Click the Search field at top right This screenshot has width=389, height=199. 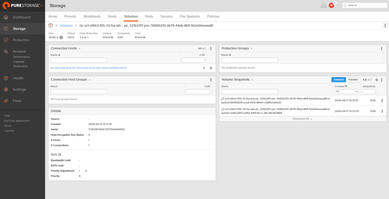(364, 5)
